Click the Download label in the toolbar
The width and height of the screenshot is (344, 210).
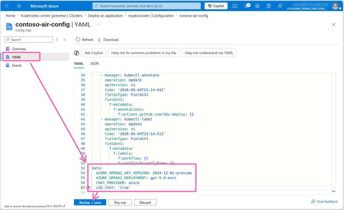[111, 40]
